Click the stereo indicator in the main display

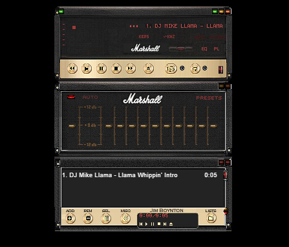[x=217, y=38]
